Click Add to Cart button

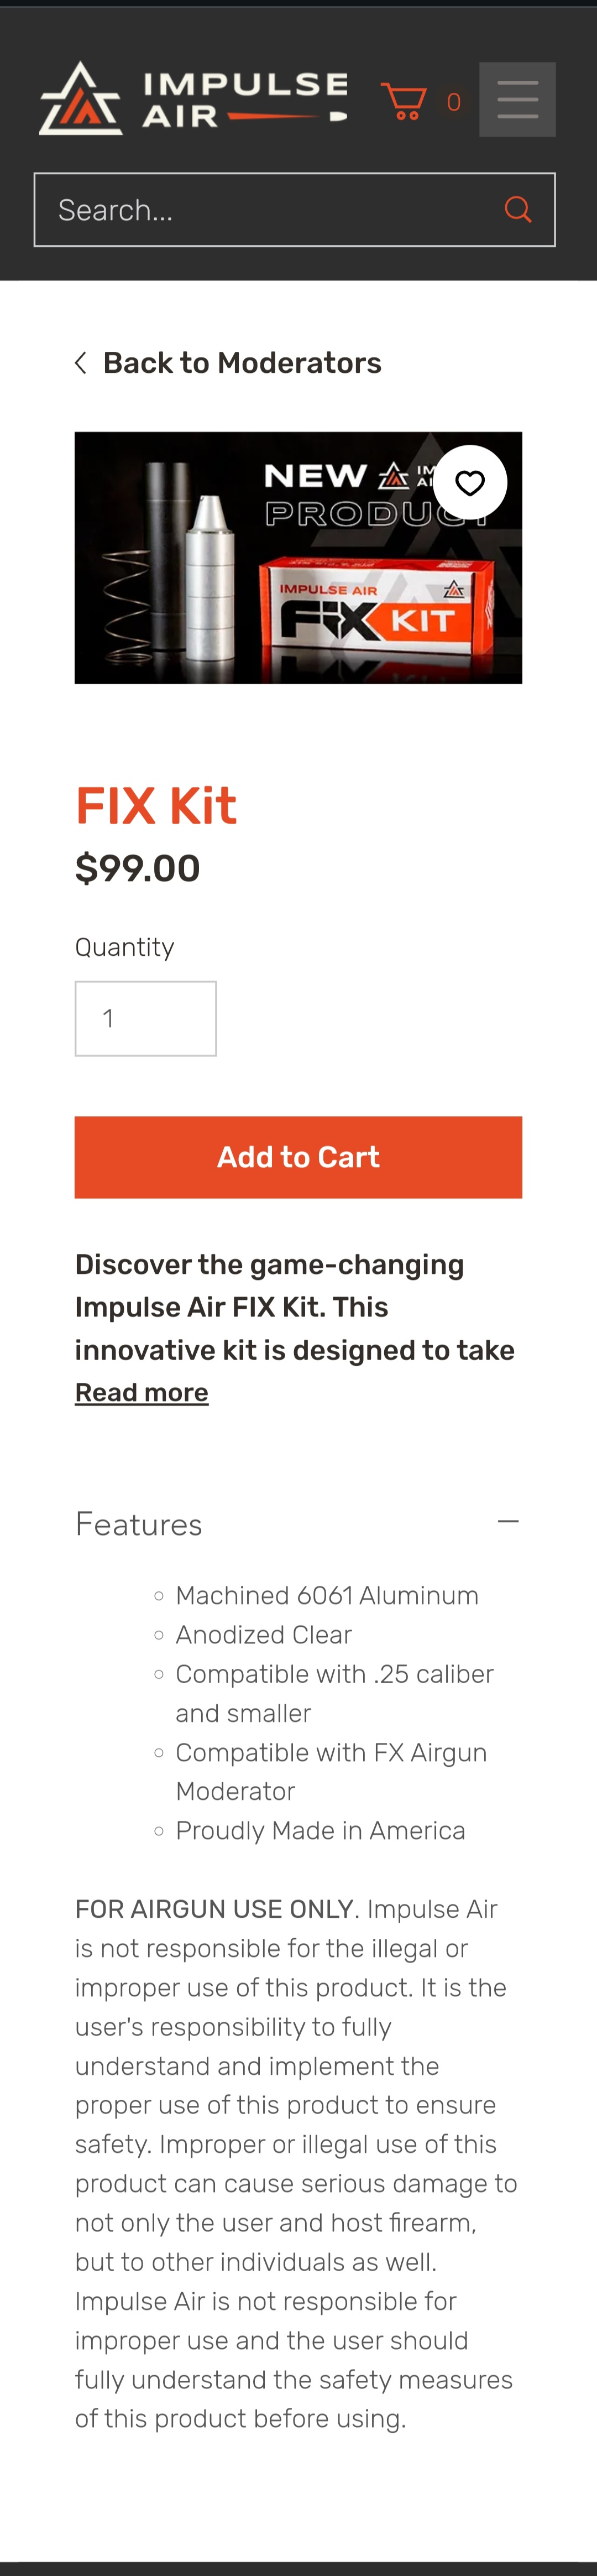298,1157
